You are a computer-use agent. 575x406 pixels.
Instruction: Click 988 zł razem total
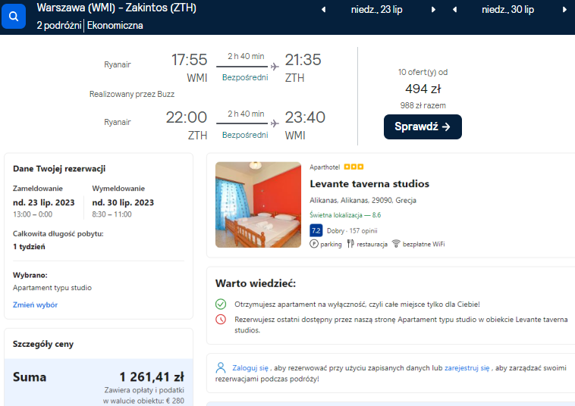(423, 105)
